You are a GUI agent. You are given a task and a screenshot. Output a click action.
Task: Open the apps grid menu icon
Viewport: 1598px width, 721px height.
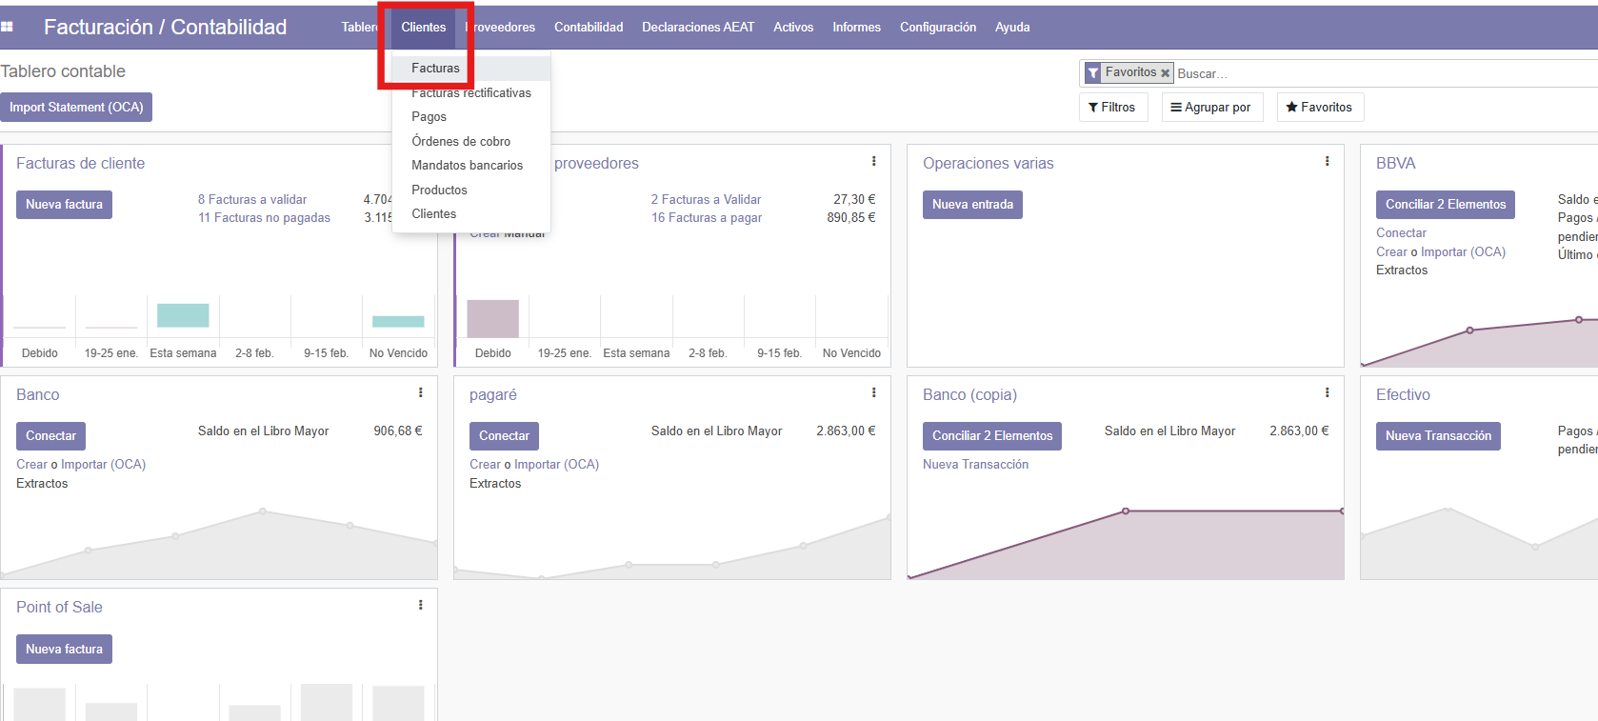(8, 28)
